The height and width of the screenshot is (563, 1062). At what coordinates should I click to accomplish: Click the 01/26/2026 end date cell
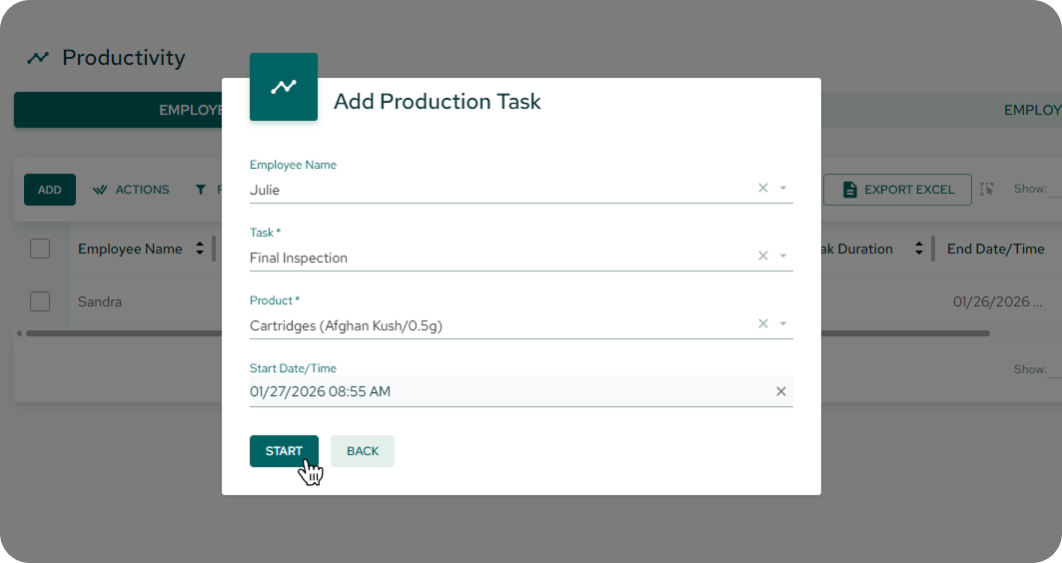[997, 301]
